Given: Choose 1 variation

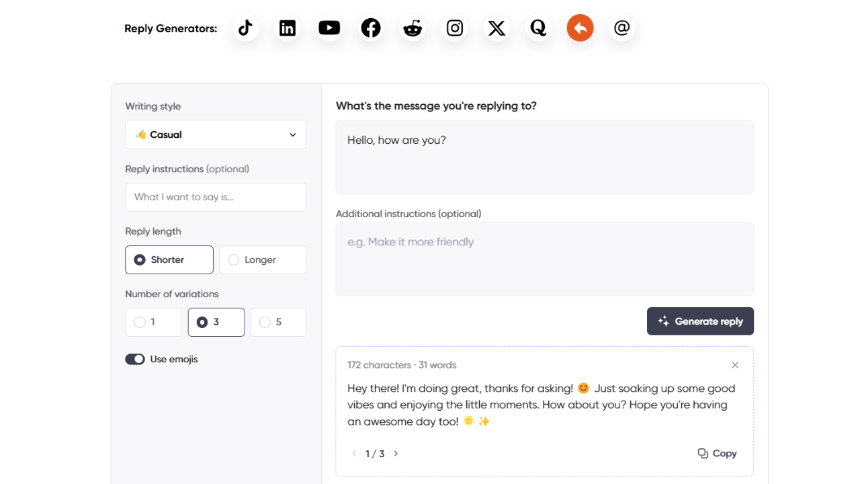Looking at the screenshot, I should tap(153, 322).
